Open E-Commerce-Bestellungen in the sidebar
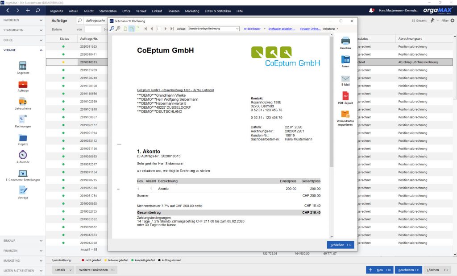 tap(23, 175)
